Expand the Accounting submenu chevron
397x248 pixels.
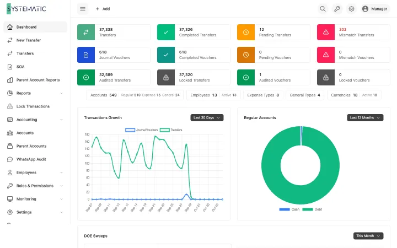click(61, 120)
